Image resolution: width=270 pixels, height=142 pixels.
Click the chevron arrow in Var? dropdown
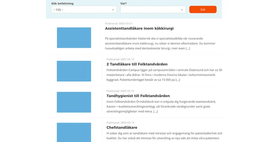click(x=182, y=10)
